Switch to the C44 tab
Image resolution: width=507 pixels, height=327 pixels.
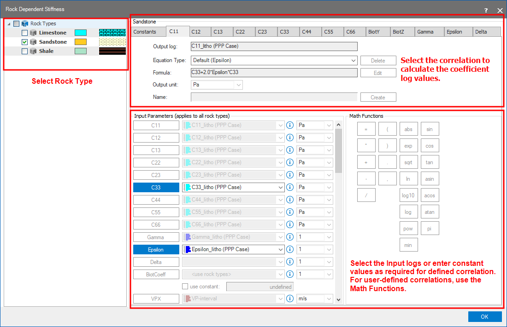click(307, 32)
